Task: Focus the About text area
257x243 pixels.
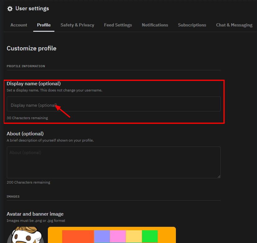Action: point(114,162)
